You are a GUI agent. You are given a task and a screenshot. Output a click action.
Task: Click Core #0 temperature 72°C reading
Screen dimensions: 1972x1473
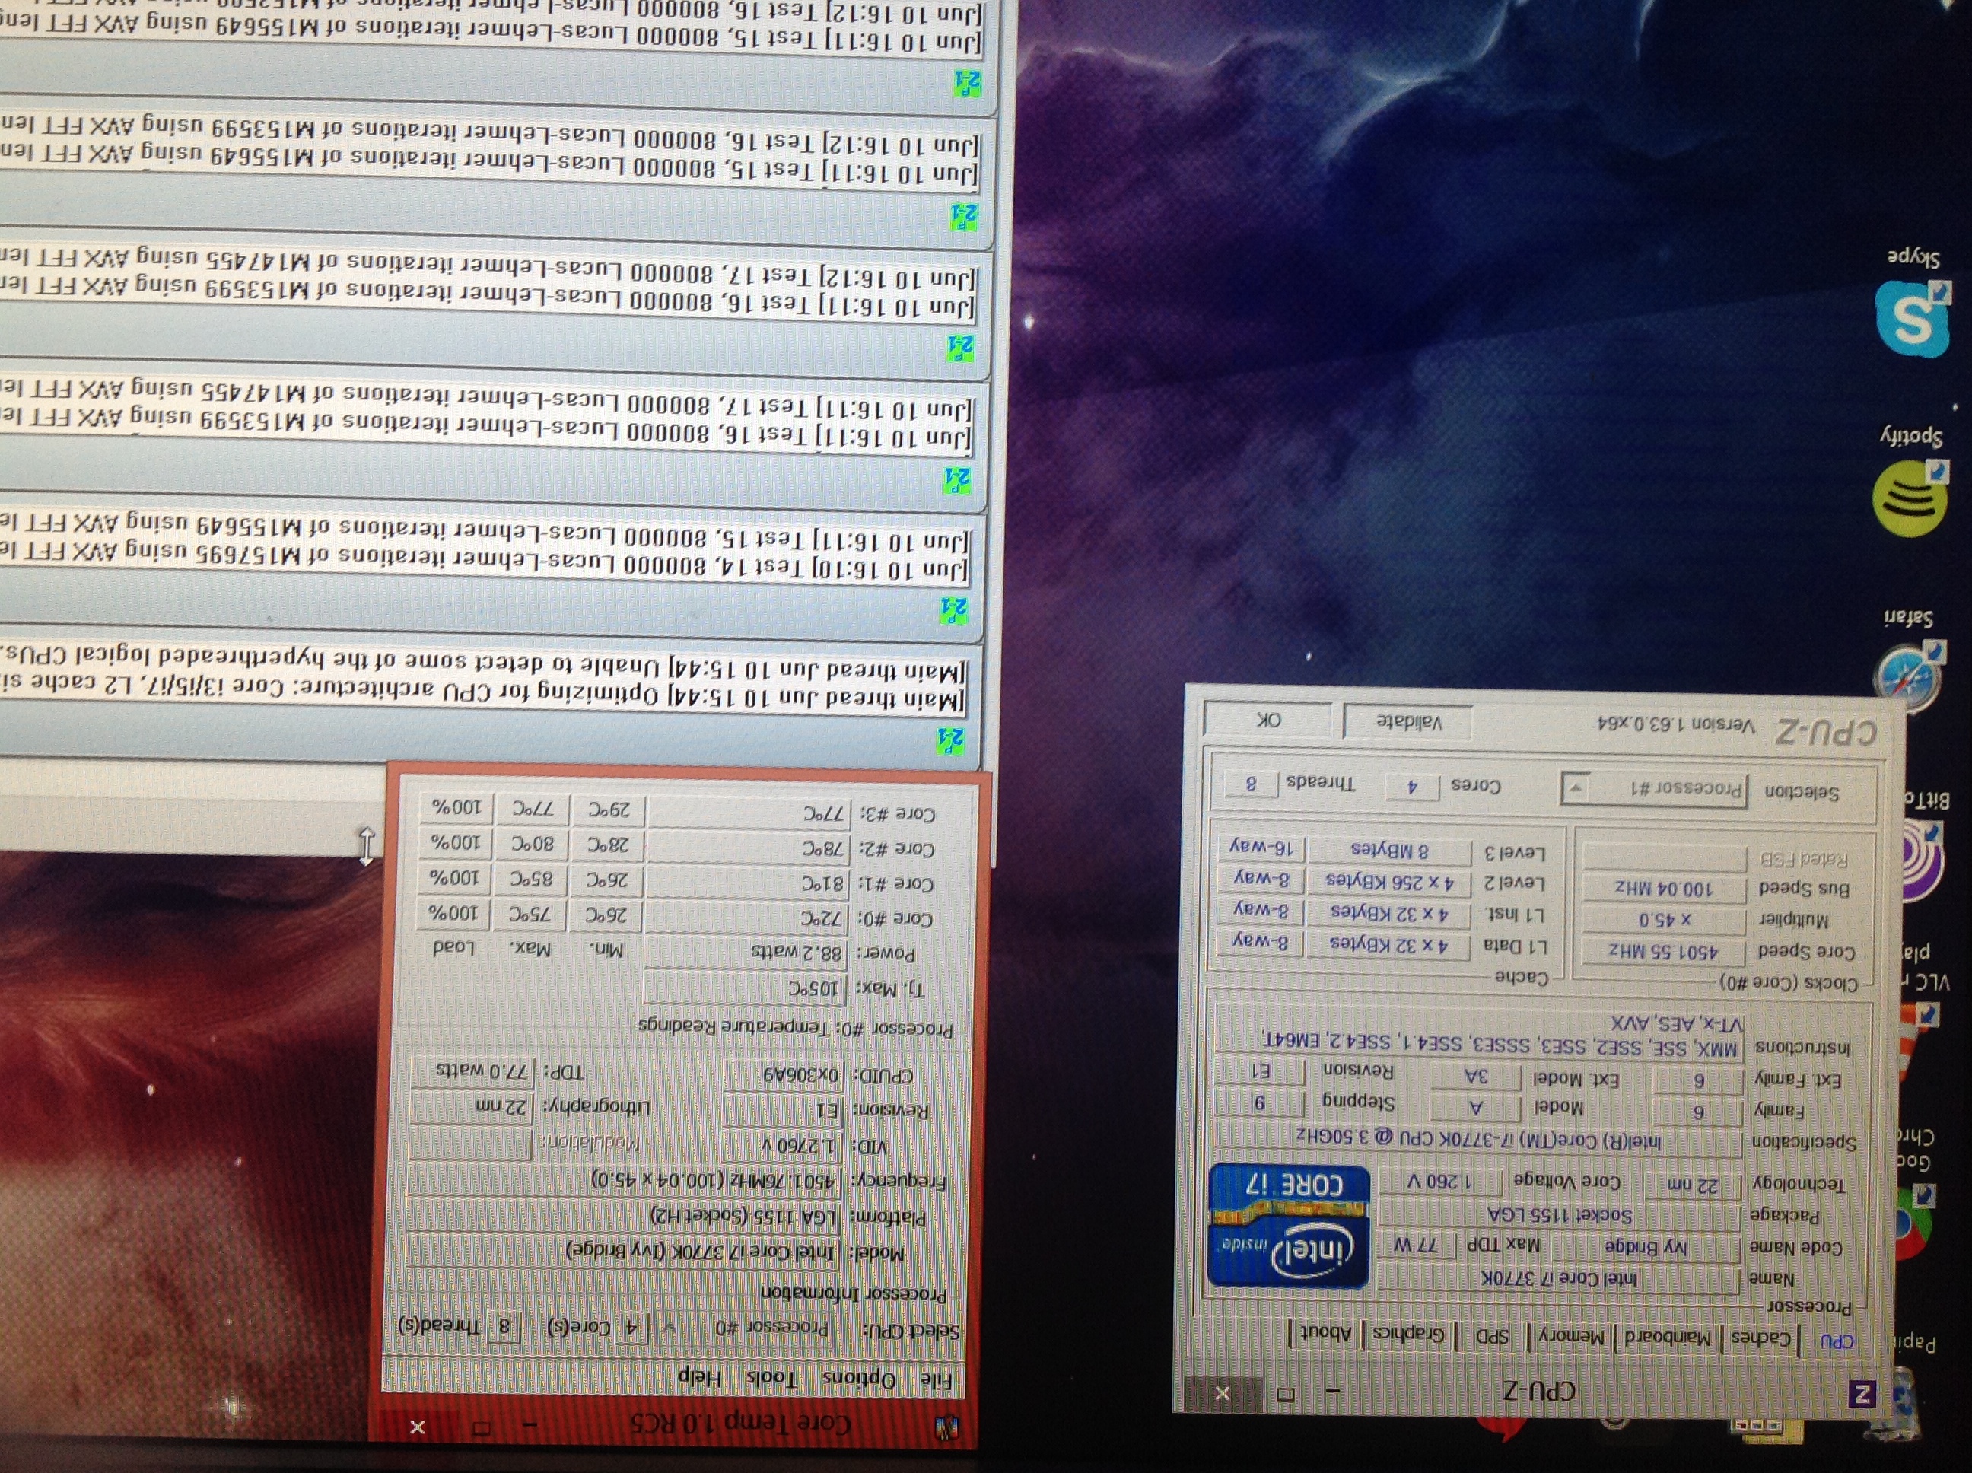(x=746, y=918)
